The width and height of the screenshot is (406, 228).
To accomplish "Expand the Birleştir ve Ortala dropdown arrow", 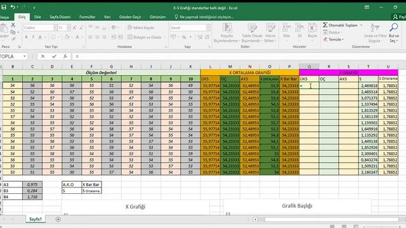I will click(165, 37).
